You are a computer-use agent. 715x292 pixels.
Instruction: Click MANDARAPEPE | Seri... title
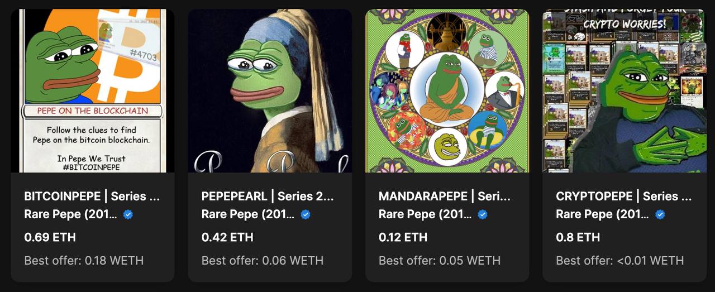click(x=445, y=196)
